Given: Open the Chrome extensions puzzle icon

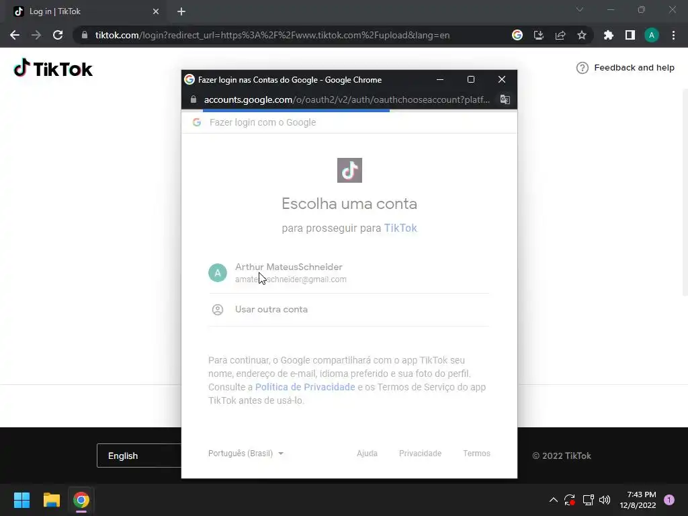Looking at the screenshot, I should [609, 35].
